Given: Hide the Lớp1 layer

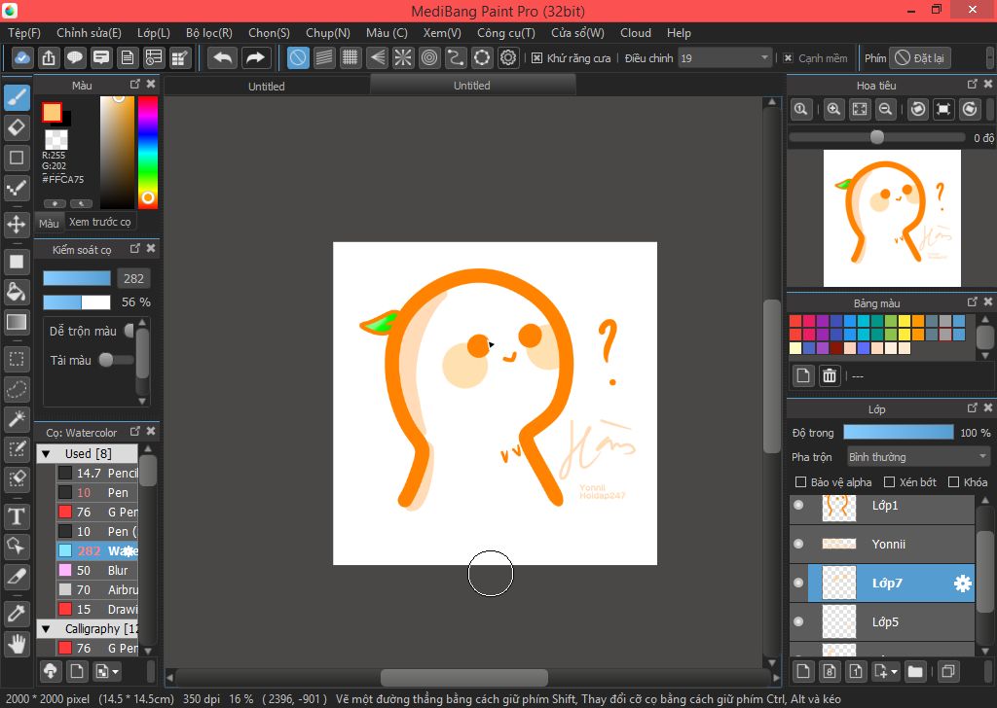Looking at the screenshot, I should pos(798,505).
